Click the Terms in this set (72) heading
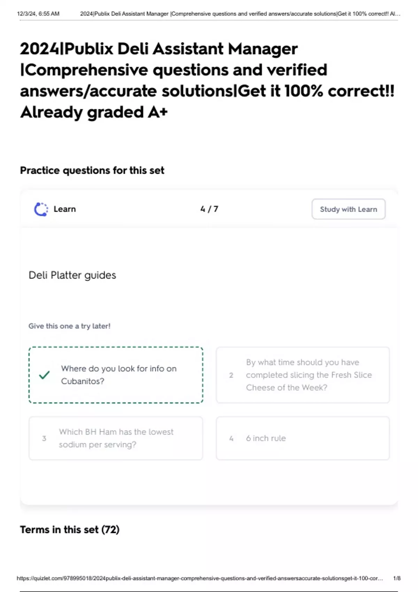 coord(70,530)
